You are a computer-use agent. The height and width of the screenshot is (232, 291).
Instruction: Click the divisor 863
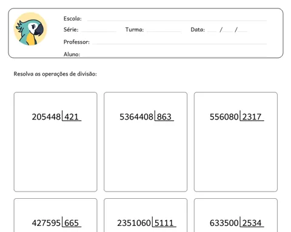[x=164, y=117]
